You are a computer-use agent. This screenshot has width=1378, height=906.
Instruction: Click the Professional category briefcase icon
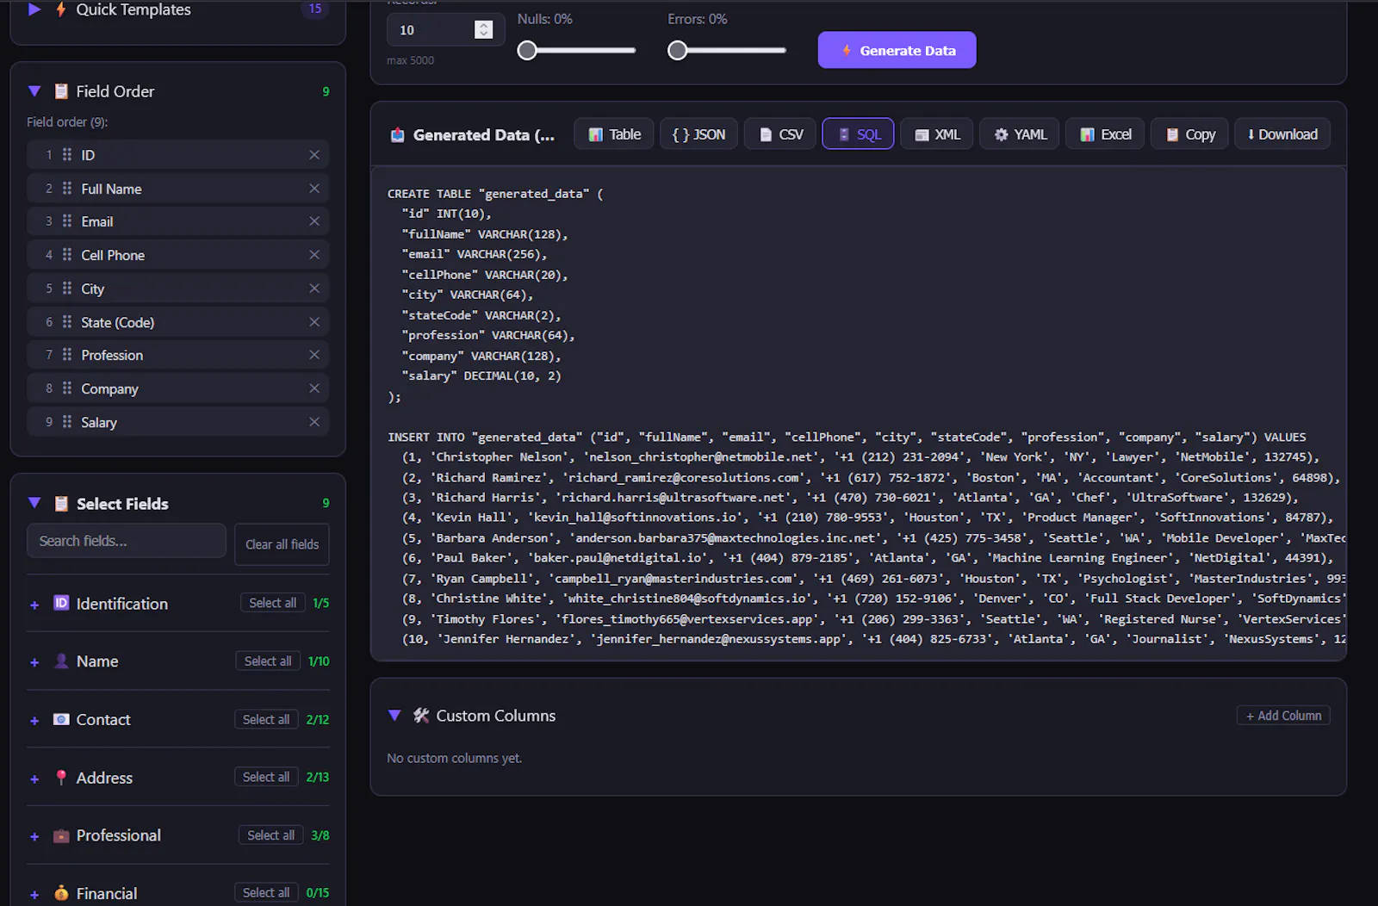(61, 835)
